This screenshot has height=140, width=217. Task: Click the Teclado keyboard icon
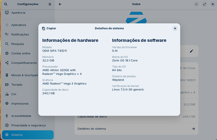(7, 84)
